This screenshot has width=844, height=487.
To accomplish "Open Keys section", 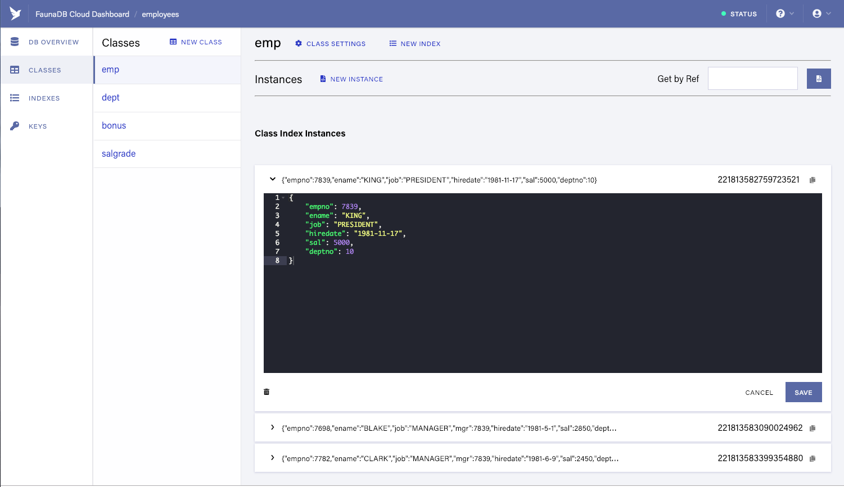I will [x=47, y=126].
